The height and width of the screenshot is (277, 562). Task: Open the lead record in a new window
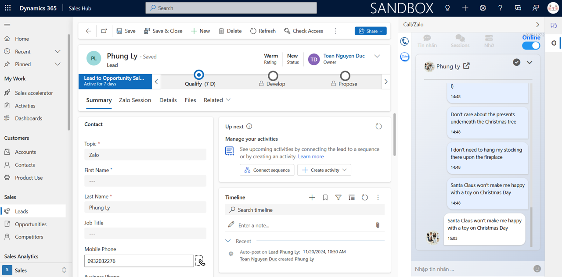104,31
